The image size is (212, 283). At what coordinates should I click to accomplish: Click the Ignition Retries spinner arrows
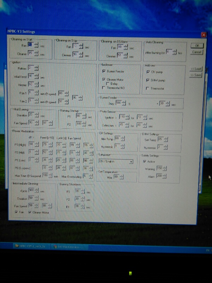tap(36, 68)
